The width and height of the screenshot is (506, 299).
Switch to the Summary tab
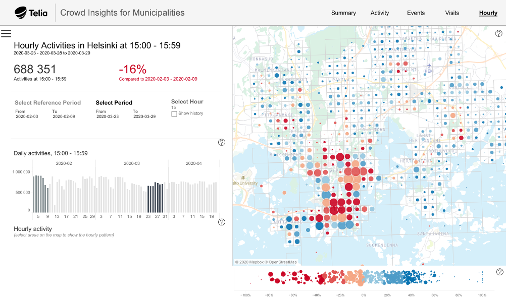click(x=343, y=13)
